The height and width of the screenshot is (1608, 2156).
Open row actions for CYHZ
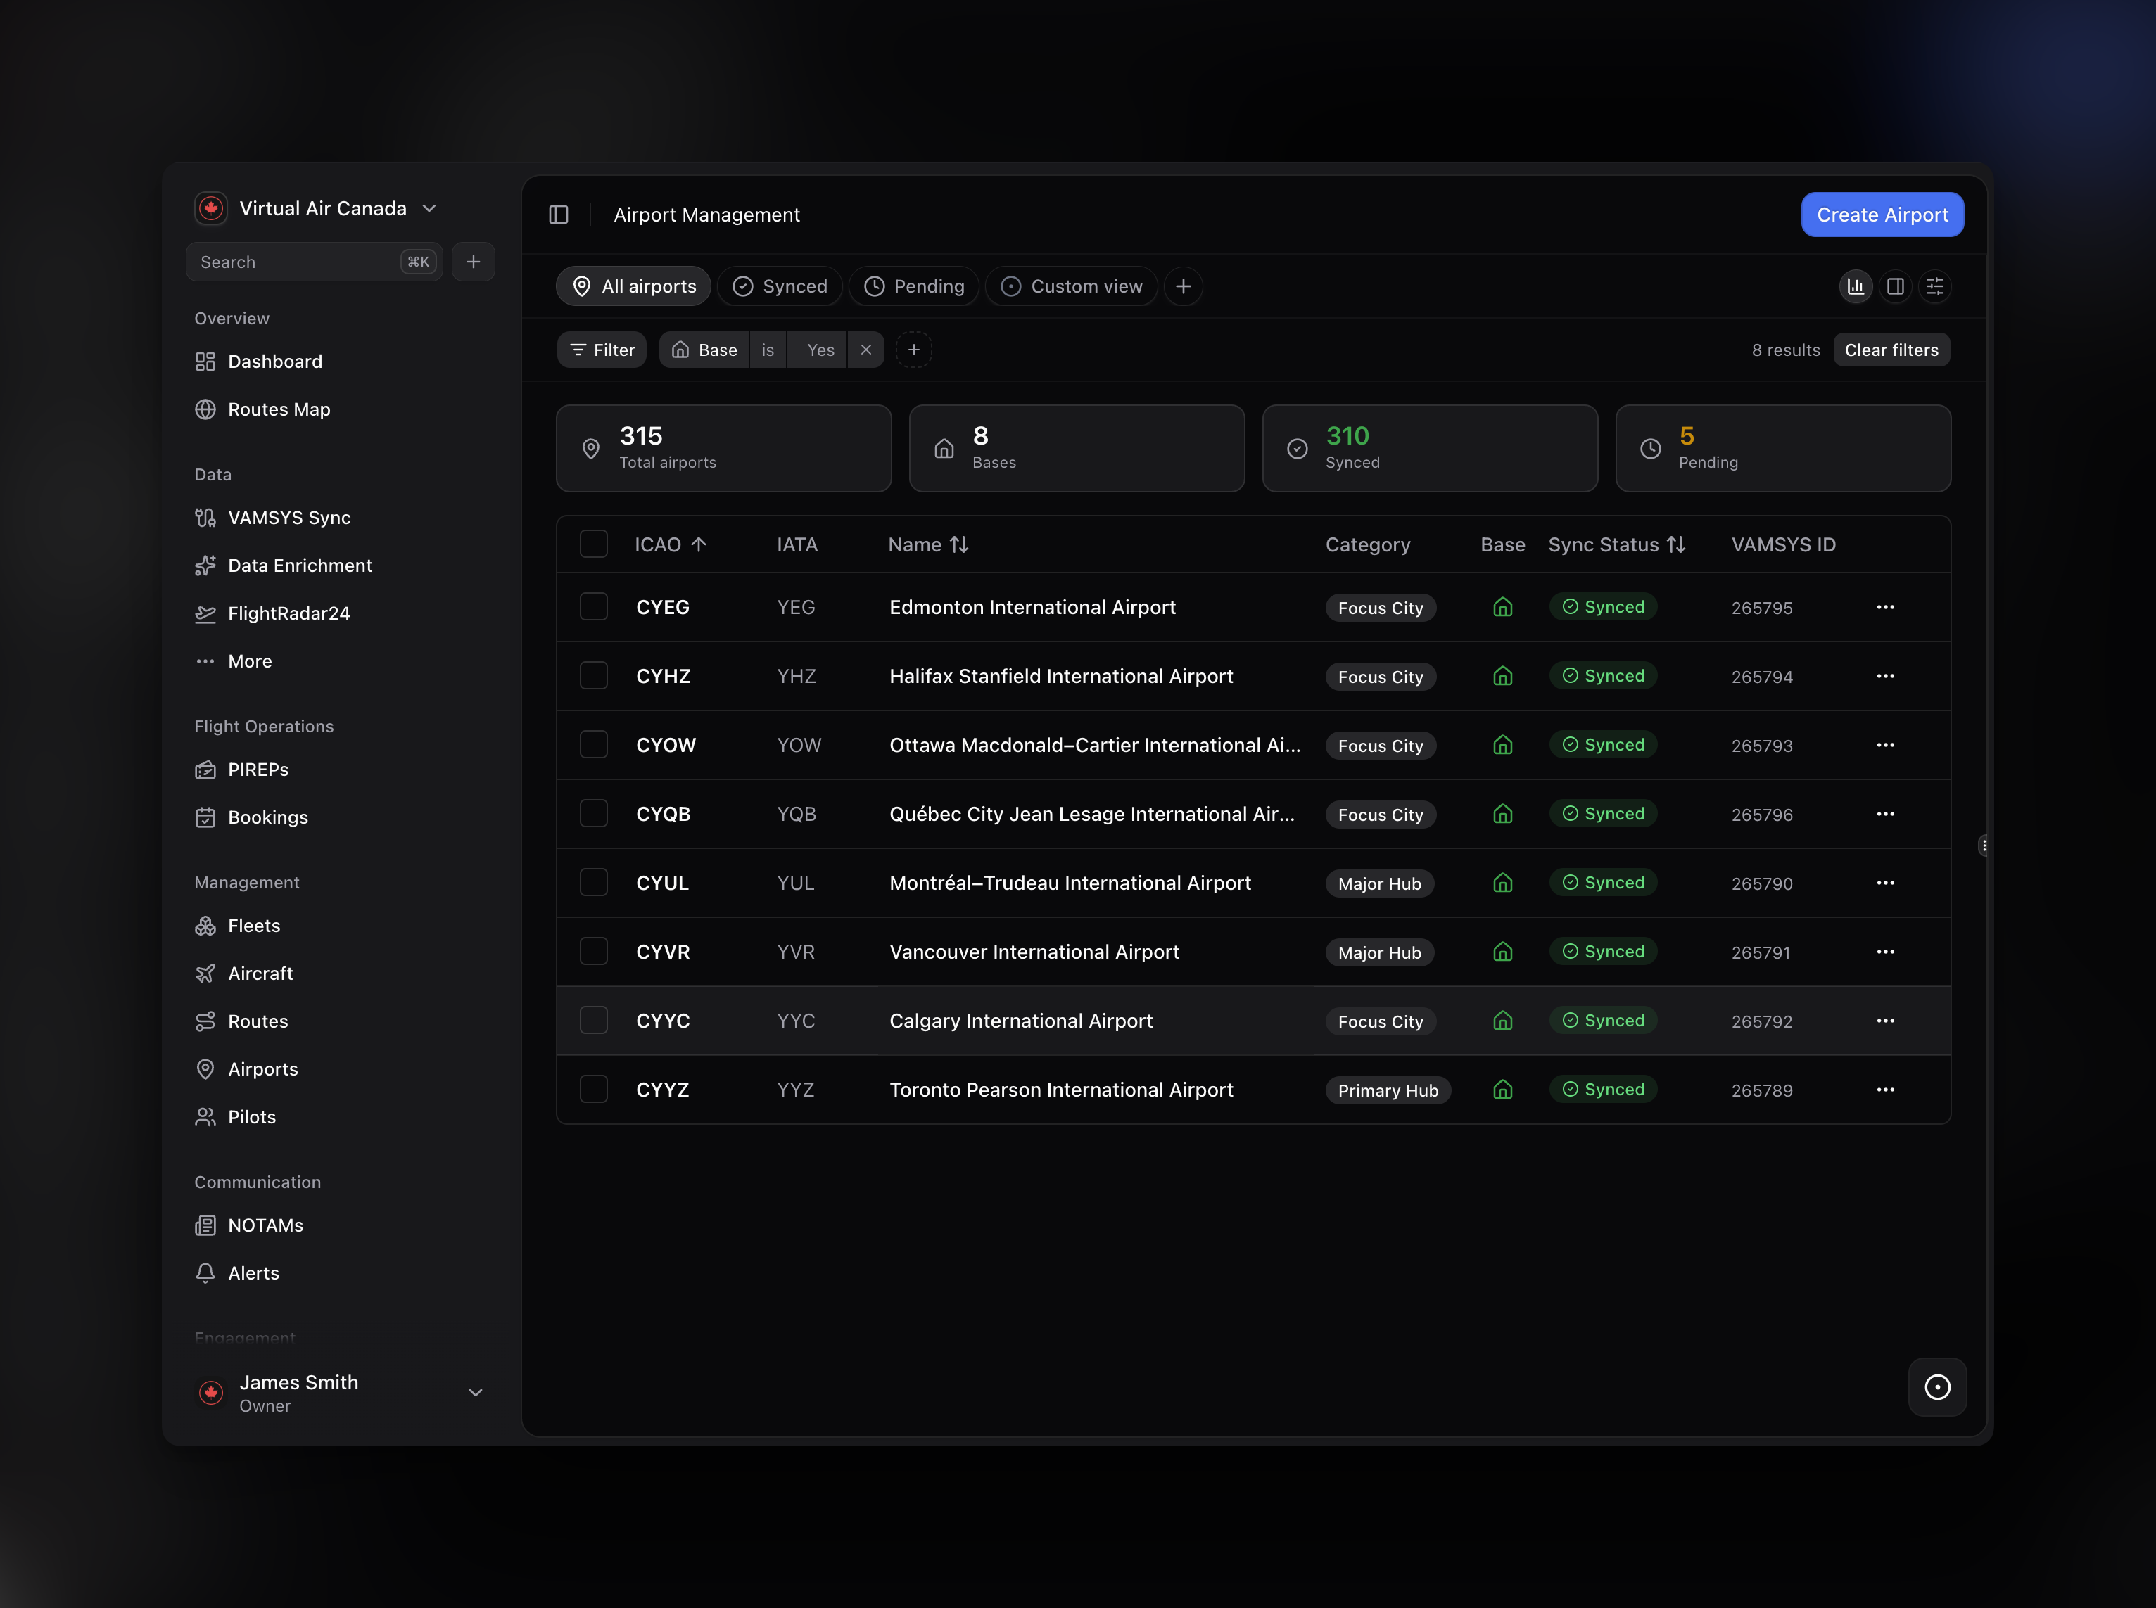point(1885,677)
